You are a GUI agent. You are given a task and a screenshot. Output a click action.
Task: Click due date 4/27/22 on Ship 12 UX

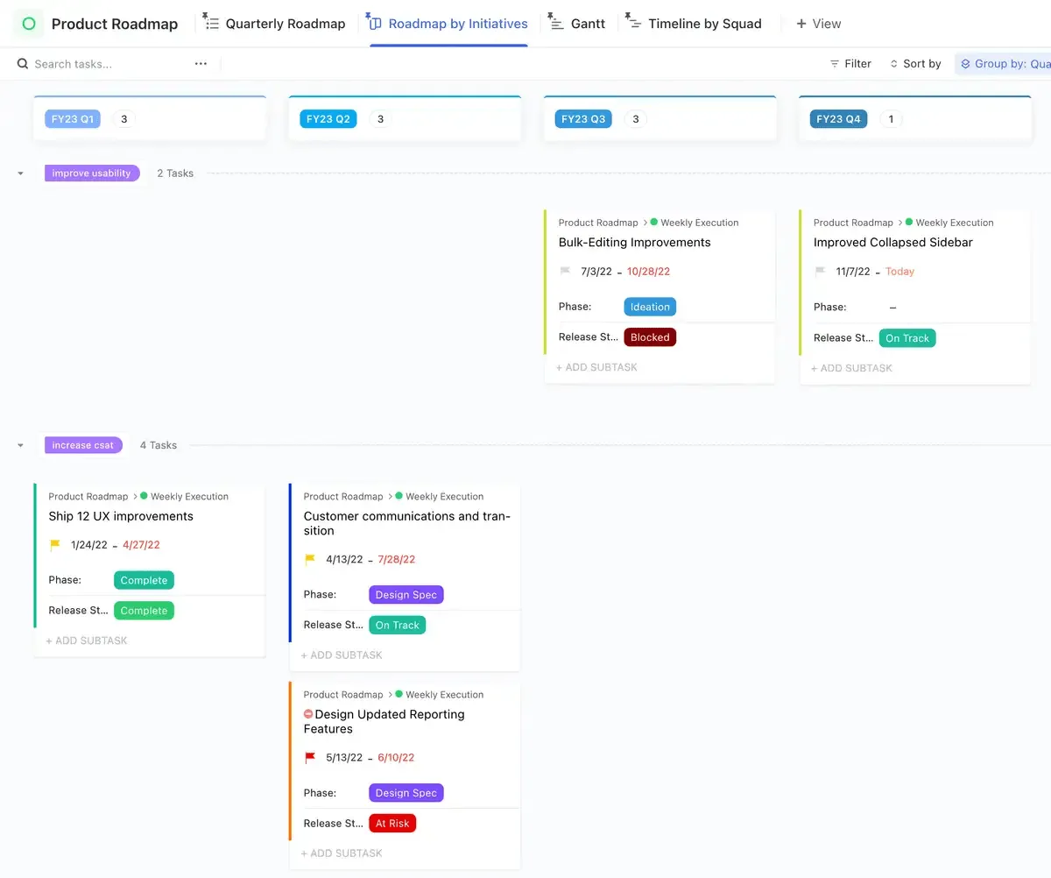point(142,545)
